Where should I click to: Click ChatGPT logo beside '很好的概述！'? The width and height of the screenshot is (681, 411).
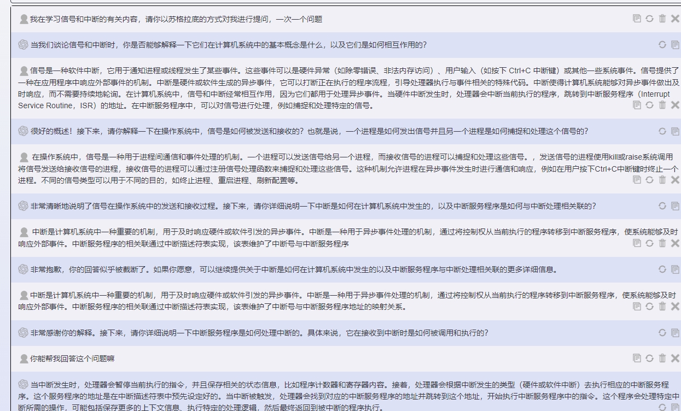click(23, 131)
